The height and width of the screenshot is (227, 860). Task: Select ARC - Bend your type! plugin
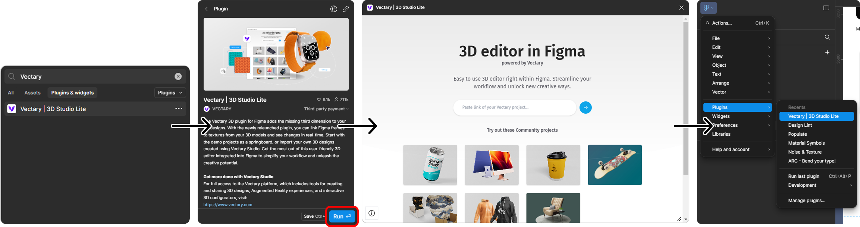point(817,161)
